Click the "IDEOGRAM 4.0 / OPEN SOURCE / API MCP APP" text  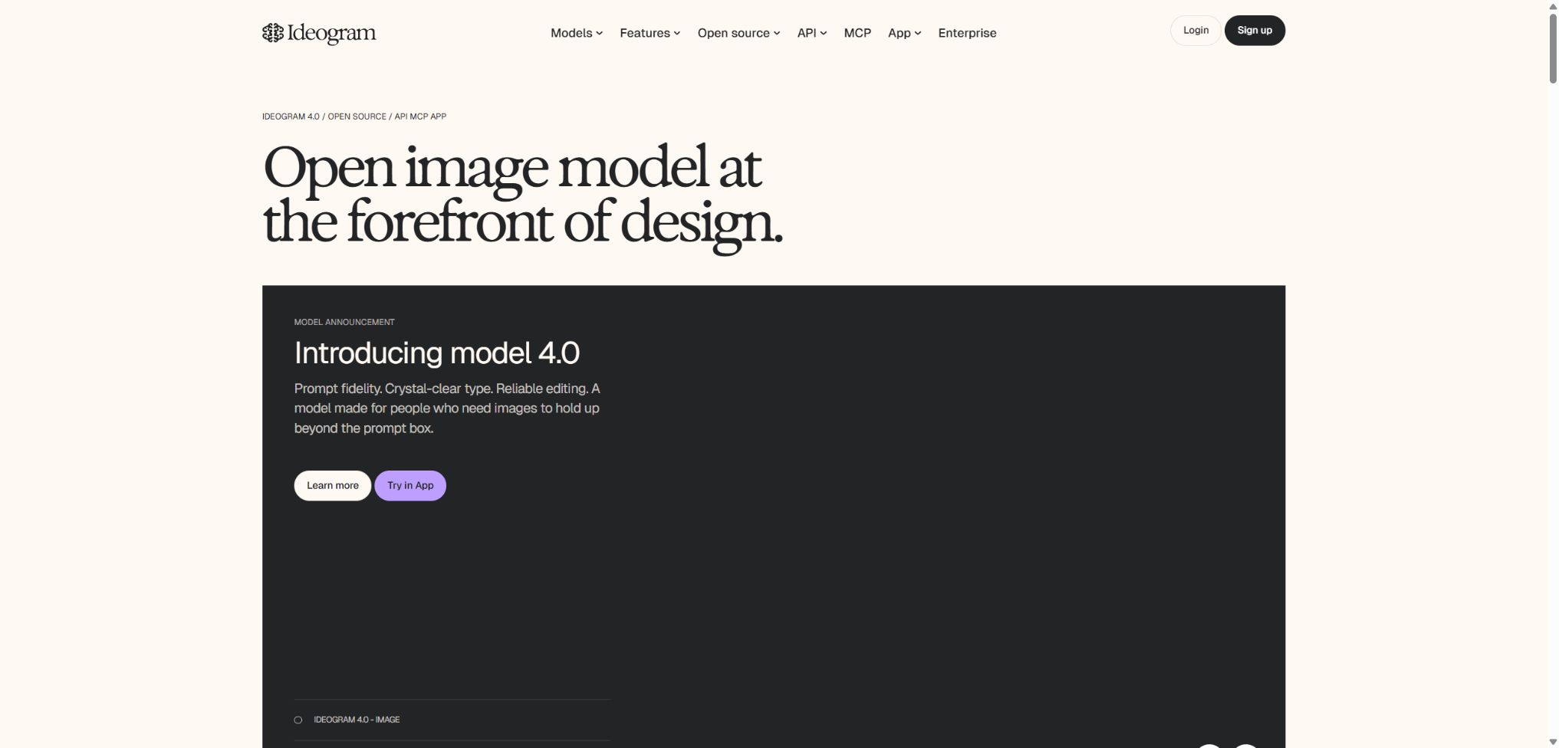point(354,116)
